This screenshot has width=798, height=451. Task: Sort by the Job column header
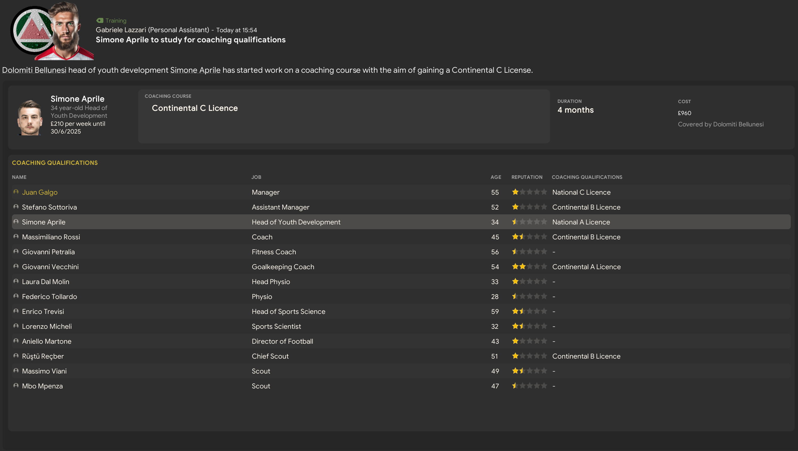(256, 177)
